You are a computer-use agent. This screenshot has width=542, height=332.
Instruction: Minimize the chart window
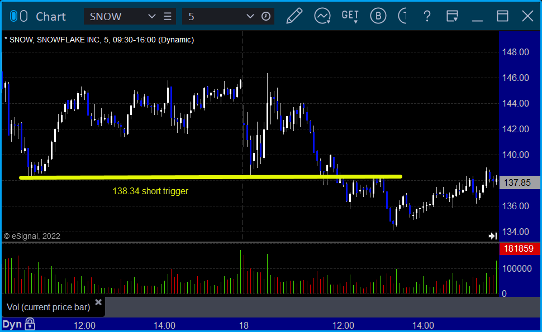click(477, 21)
